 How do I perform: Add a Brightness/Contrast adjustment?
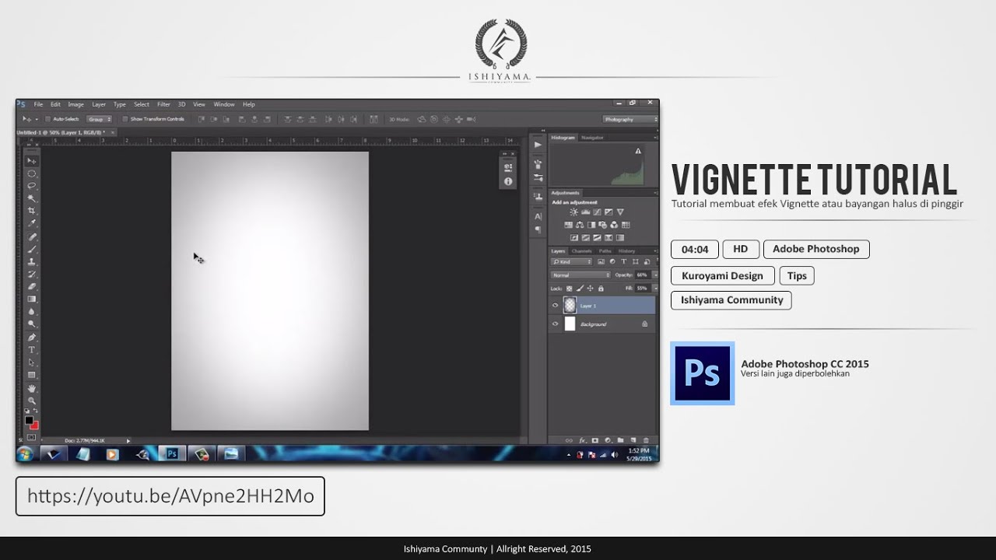(573, 212)
